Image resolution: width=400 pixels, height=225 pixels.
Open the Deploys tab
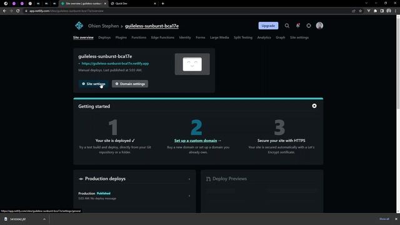[x=104, y=37]
